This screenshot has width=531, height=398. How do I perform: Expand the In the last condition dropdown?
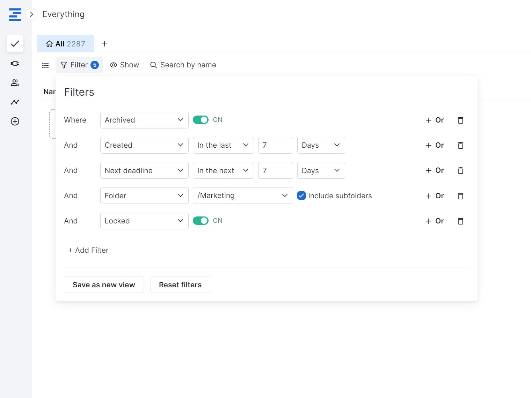click(x=223, y=145)
